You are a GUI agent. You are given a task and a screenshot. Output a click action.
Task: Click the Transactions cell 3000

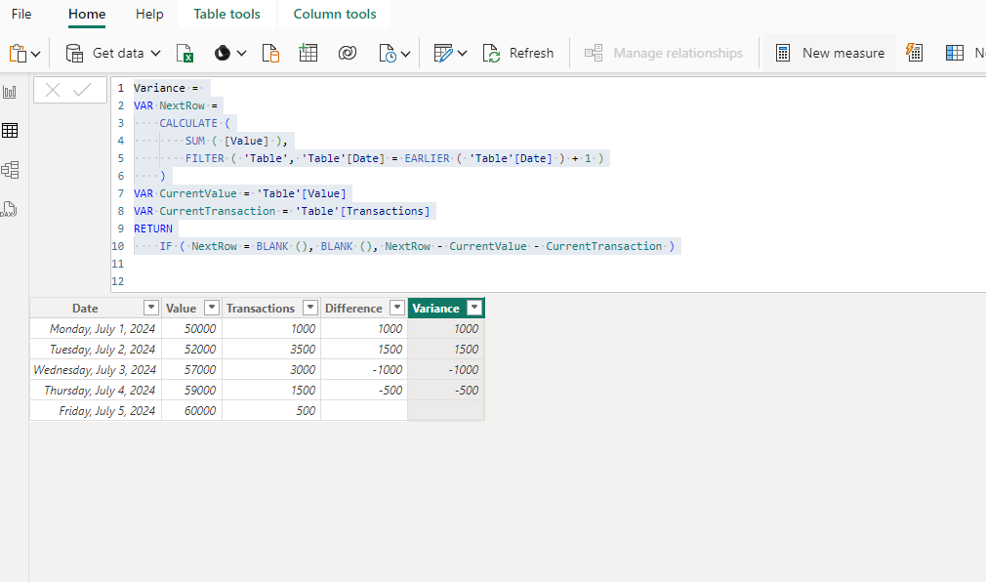point(271,369)
